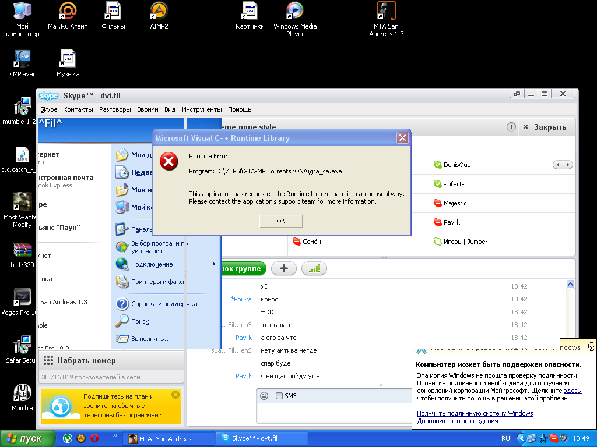Launch the Mumble desktop shortcut
The image size is (597, 447).
(x=22, y=398)
